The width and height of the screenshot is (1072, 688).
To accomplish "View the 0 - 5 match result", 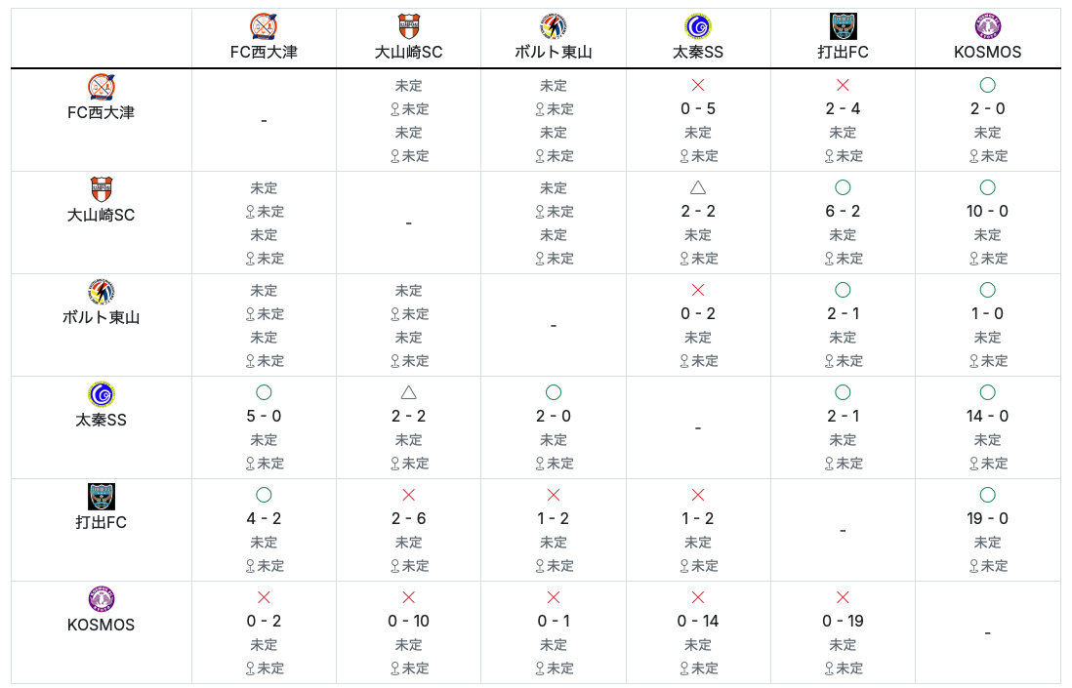I will (698, 108).
